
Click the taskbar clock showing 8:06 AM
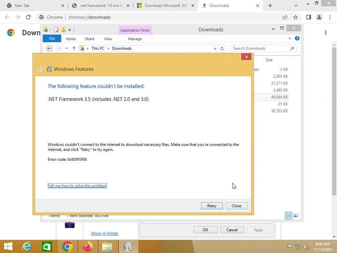[323, 247]
